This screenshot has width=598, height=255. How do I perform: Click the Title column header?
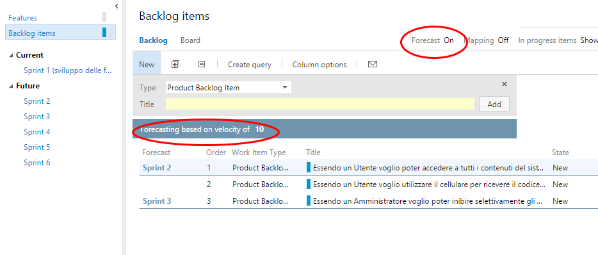tap(313, 152)
